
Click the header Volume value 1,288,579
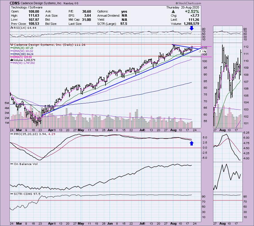coord(191,24)
